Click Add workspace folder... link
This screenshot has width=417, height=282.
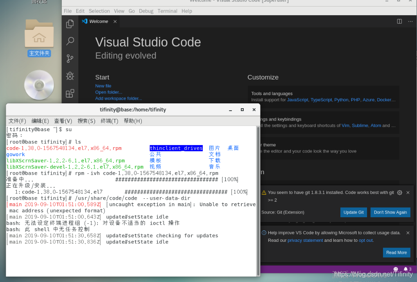point(119,98)
